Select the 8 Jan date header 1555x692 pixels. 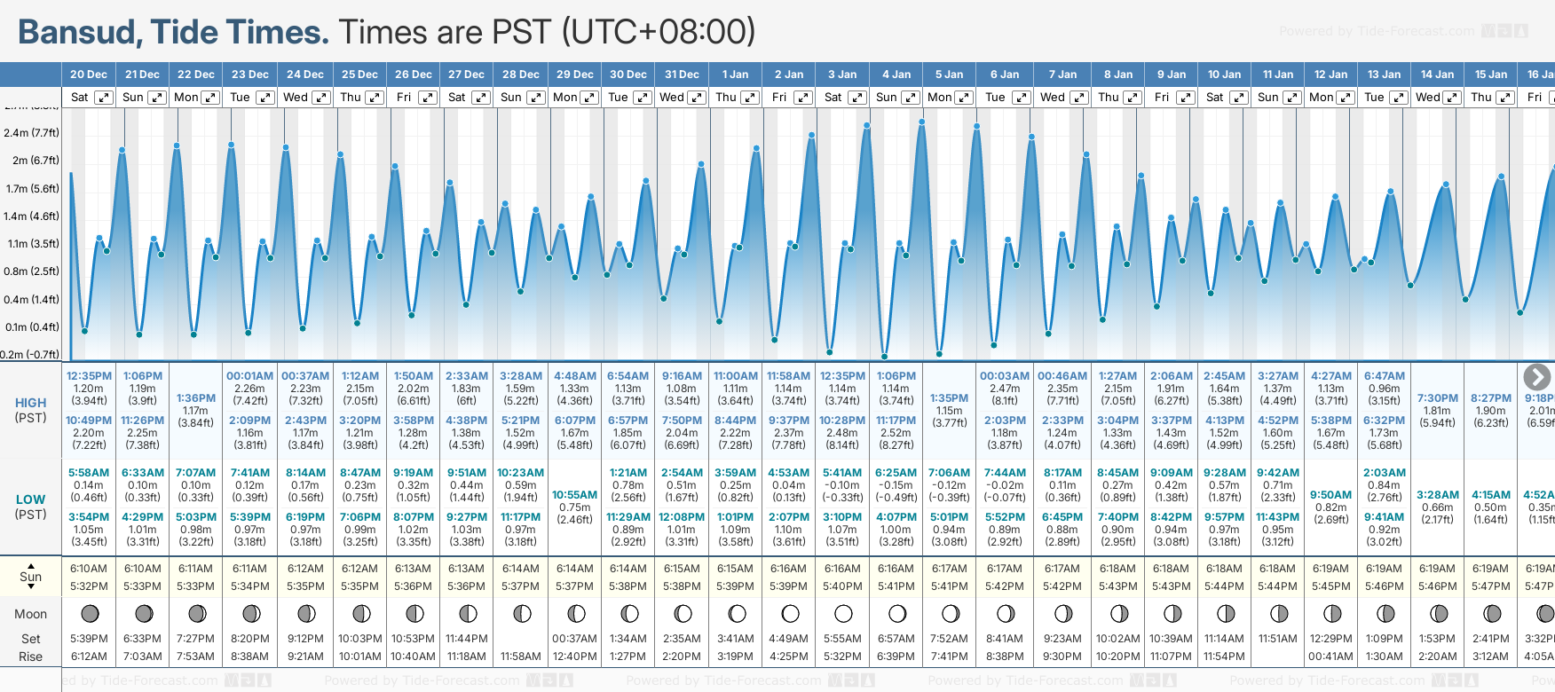[1118, 75]
